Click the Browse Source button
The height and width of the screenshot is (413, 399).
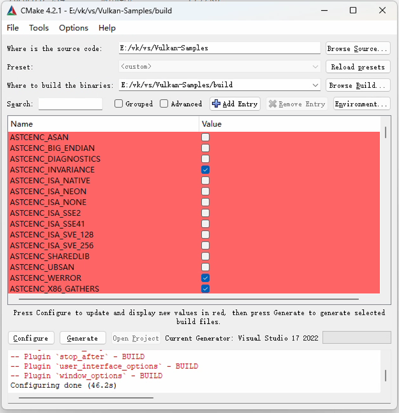(x=358, y=48)
